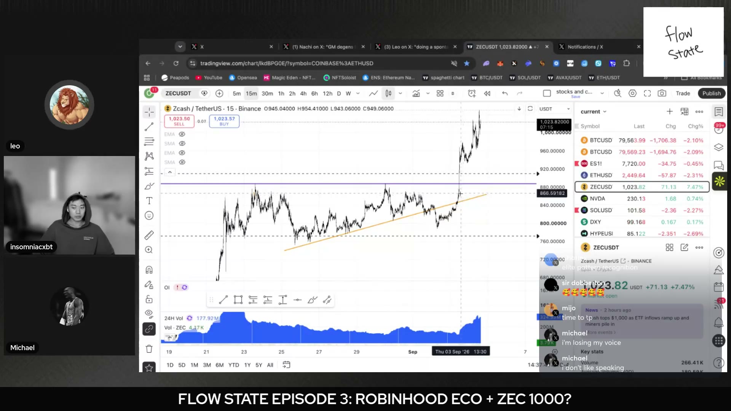731x411 pixels.
Task: Click the 1,023.57 BUY button
Action: (x=224, y=121)
